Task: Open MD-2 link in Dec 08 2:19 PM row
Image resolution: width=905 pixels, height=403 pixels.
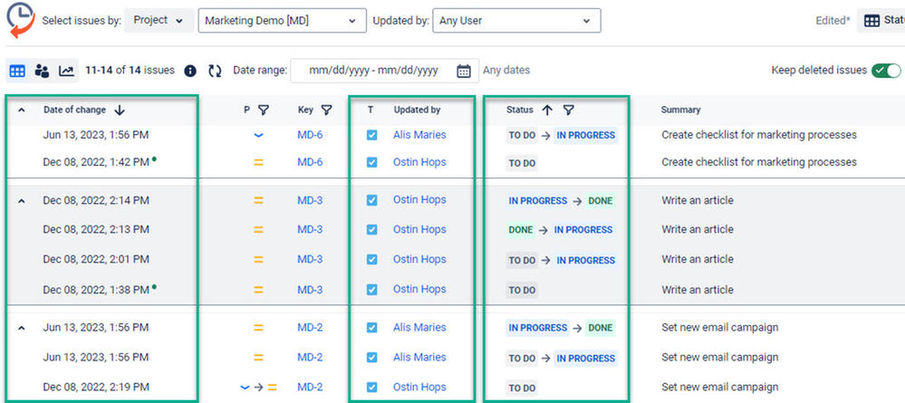Action: pyautogui.click(x=310, y=387)
